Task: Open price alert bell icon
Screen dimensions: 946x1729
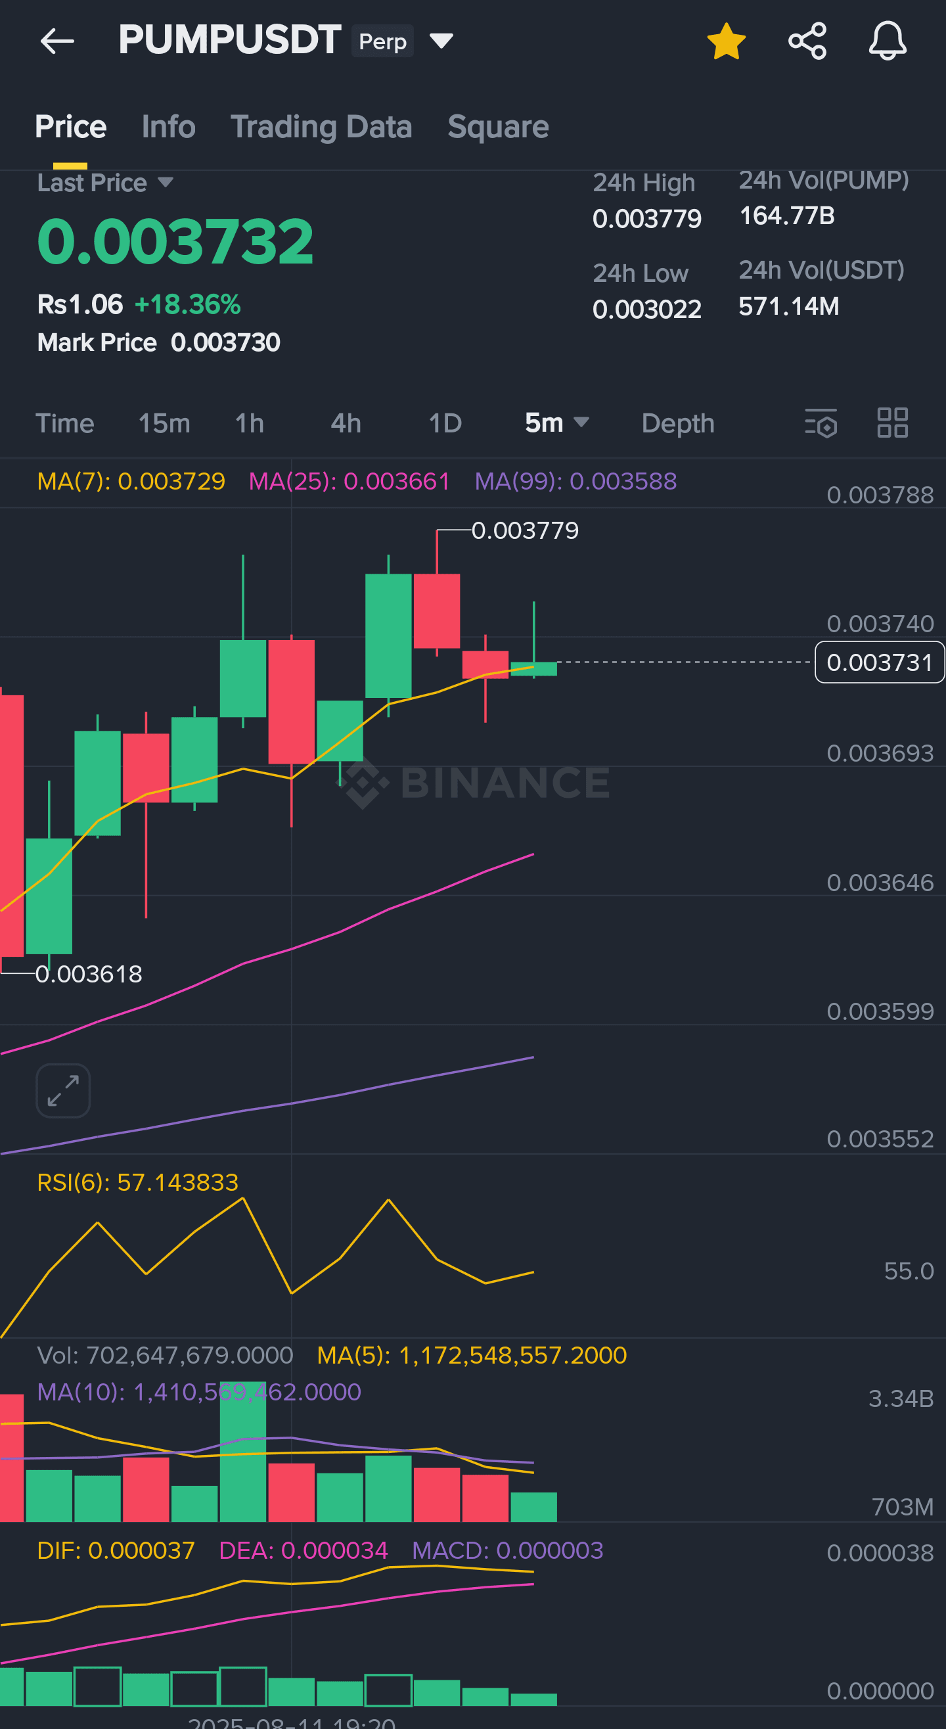Action: (x=887, y=41)
